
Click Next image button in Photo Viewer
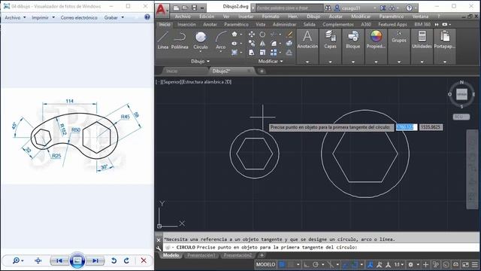coord(95,260)
